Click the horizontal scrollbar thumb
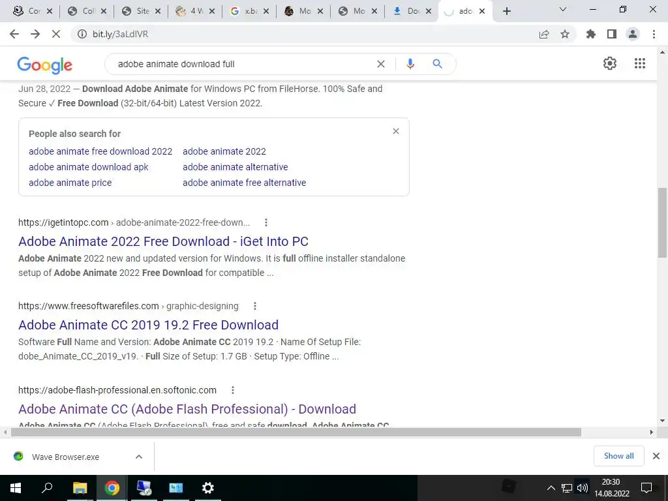The height and width of the screenshot is (501, 668). tap(296, 433)
